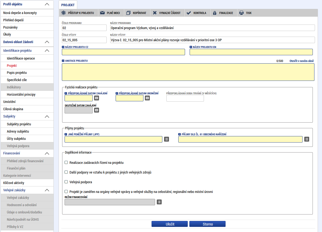Collapse the Identifikace projektu group
The image size is (322, 232).
(x=47, y=51)
